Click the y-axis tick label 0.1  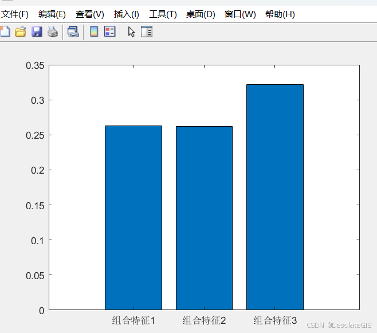pyautogui.click(x=38, y=241)
